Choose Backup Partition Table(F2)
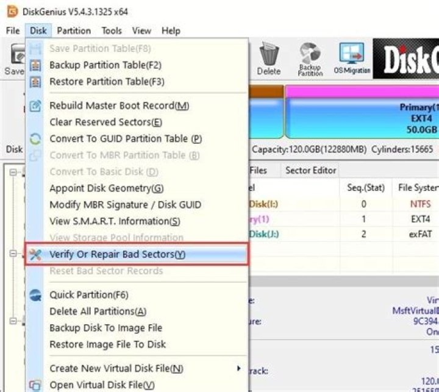Image resolution: width=439 pixels, height=392 pixels. coord(137,65)
